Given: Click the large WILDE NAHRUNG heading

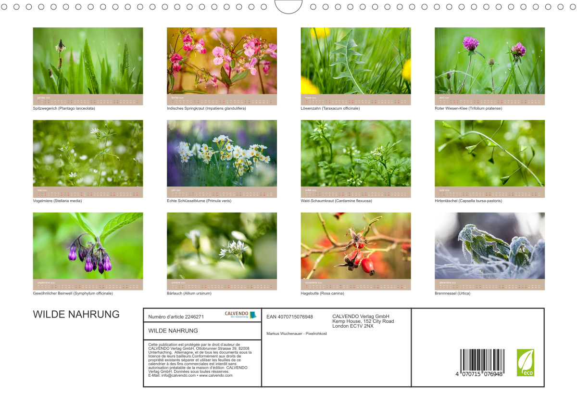Looking at the screenshot, I should point(76,314).
